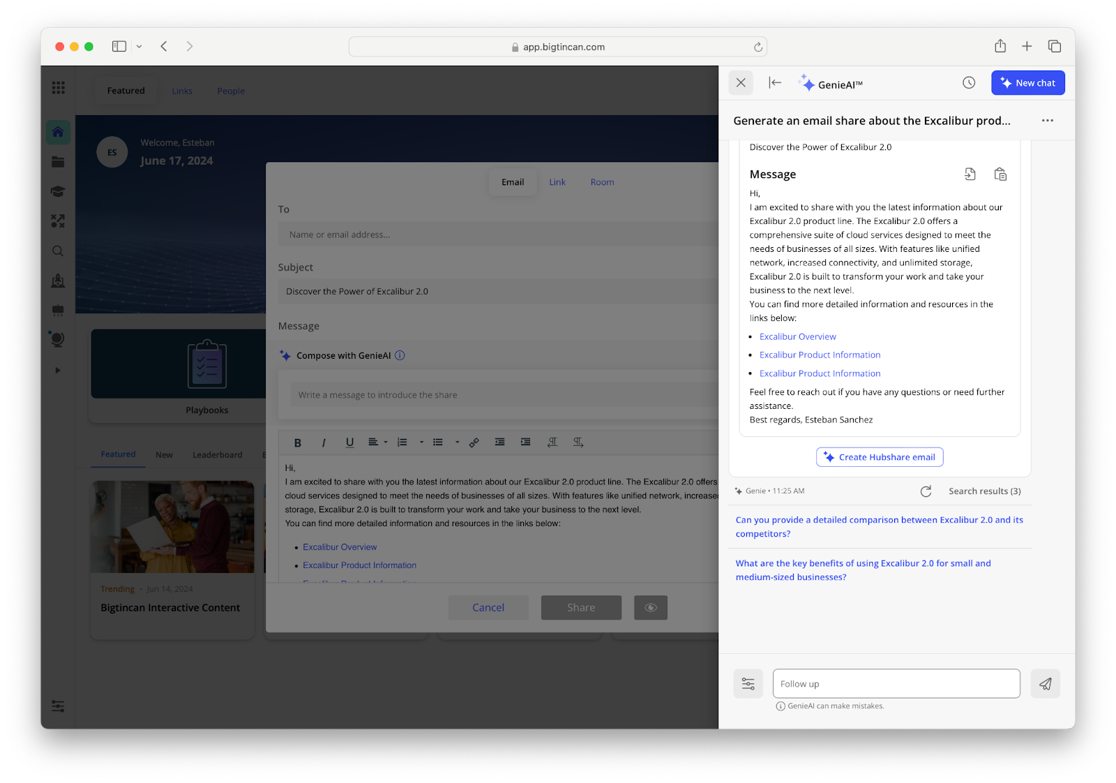Send the follow up message
The height and width of the screenshot is (783, 1116).
point(1045,684)
